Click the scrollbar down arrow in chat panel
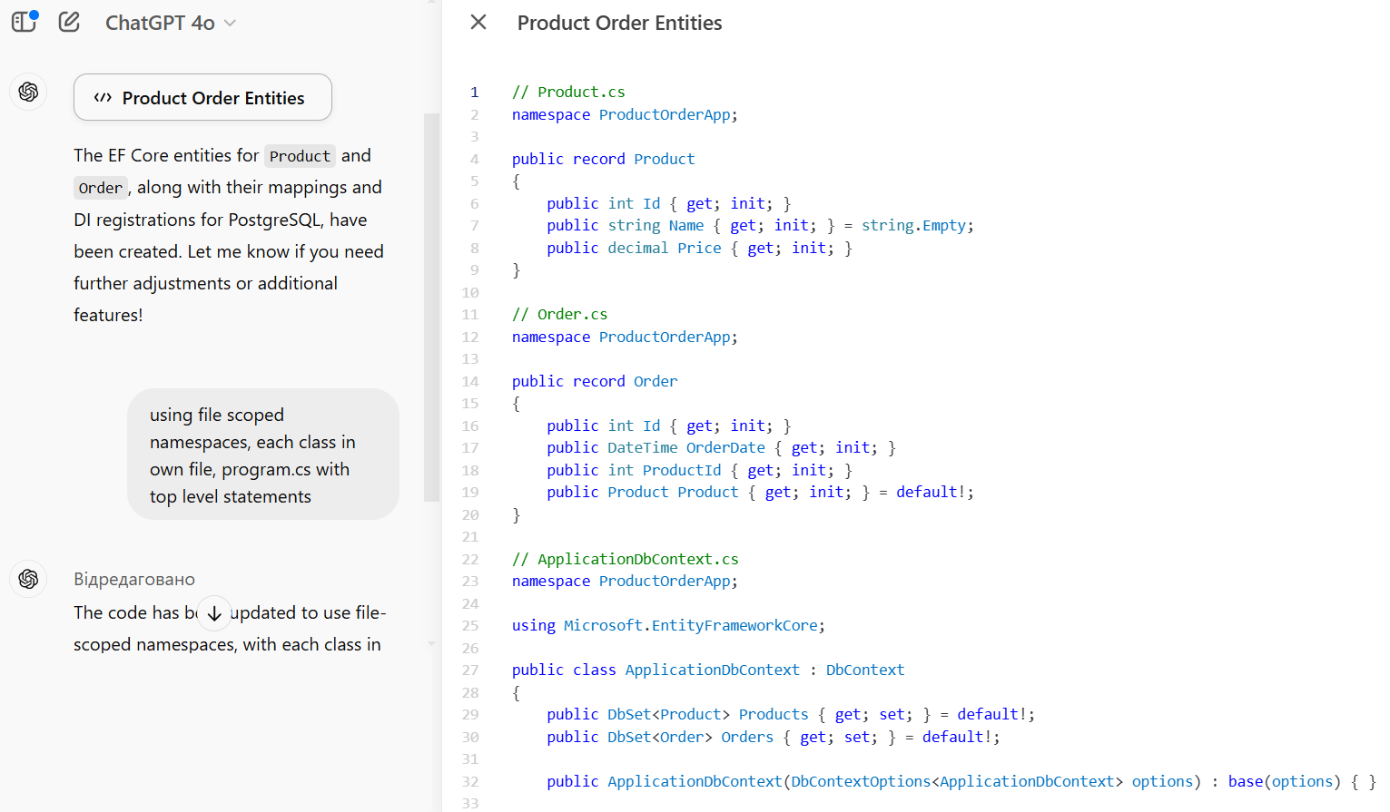The height and width of the screenshot is (812, 1390). (x=431, y=643)
